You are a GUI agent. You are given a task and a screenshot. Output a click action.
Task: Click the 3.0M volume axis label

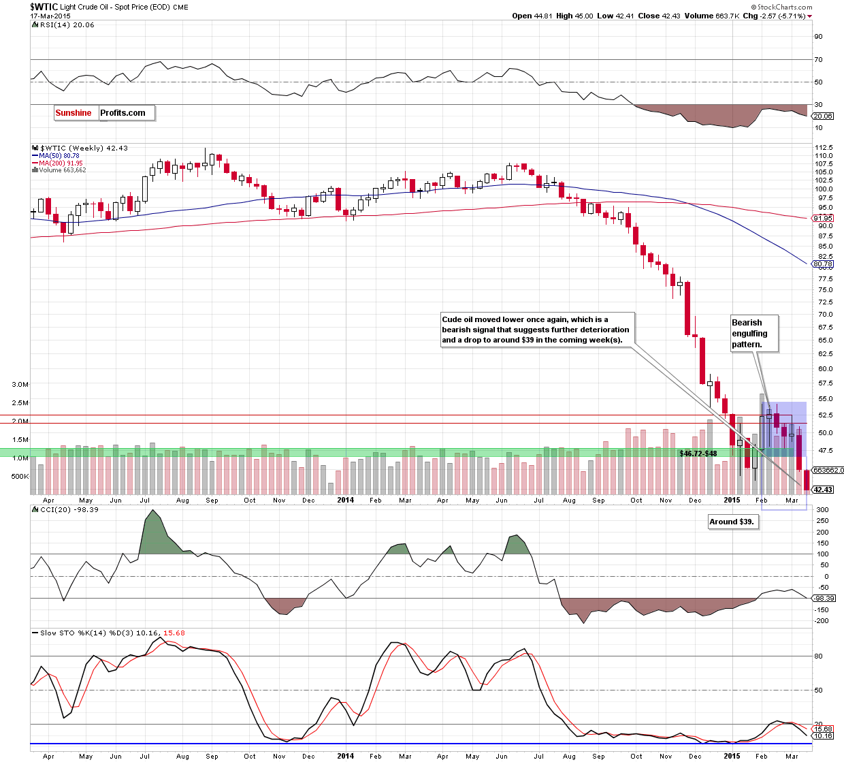[x=20, y=384]
